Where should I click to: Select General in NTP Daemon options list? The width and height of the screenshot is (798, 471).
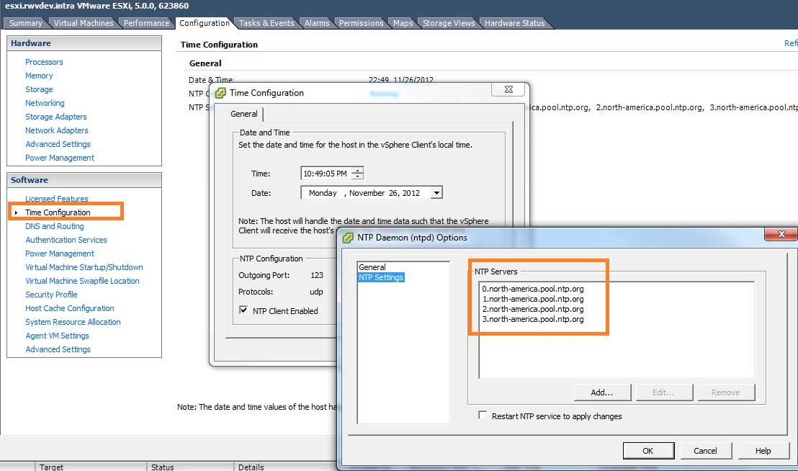point(372,267)
